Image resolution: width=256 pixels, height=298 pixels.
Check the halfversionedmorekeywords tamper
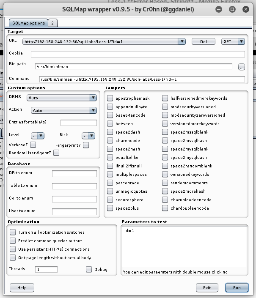pyautogui.click(x=165, y=98)
